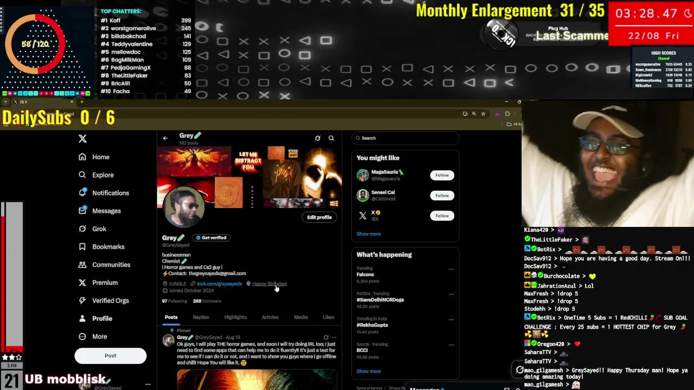
Task: Open the pinned post's three-dot menu
Action: pyautogui.click(x=334, y=337)
